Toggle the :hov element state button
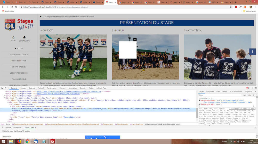 pos(245,95)
